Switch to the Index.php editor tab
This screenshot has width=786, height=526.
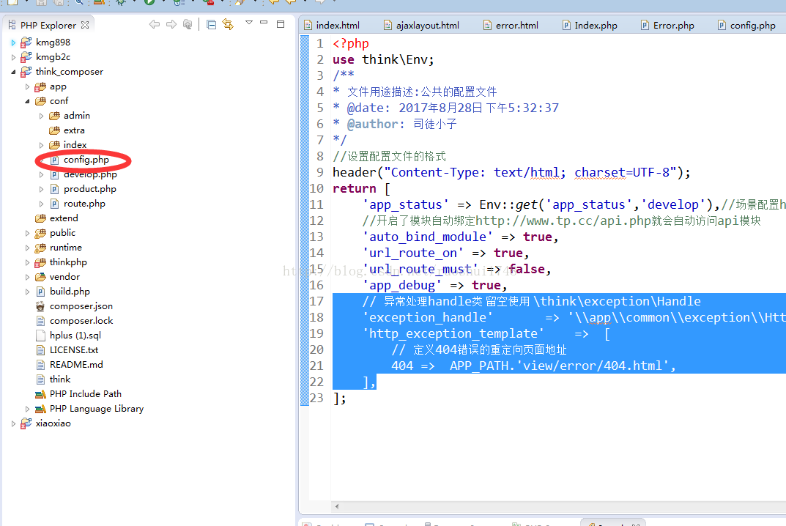[590, 25]
